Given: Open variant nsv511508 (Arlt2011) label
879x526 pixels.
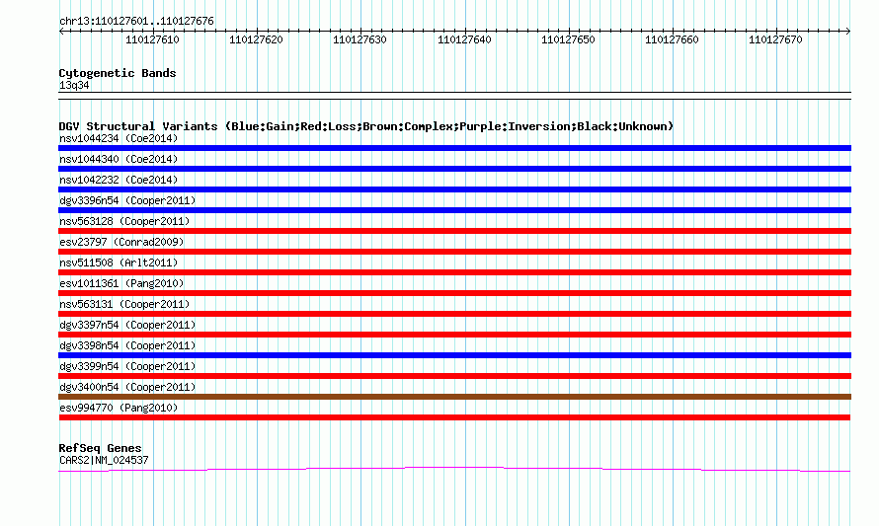Looking at the screenshot, I should click(x=119, y=263).
